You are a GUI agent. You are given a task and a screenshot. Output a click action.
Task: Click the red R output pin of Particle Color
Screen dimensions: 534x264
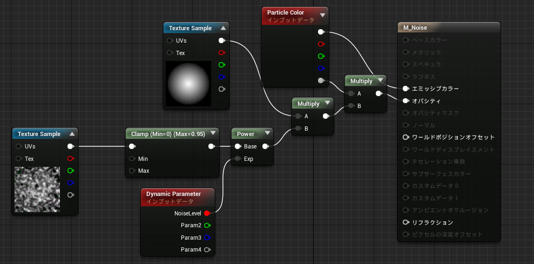click(321, 44)
